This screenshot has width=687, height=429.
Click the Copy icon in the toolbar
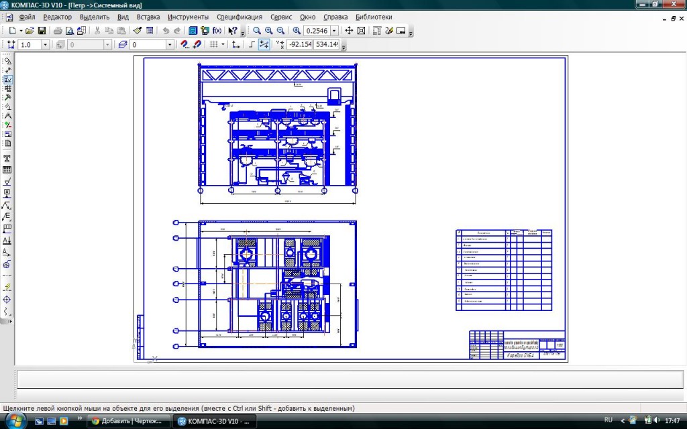click(x=109, y=31)
